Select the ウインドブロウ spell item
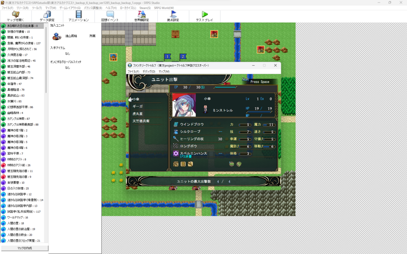 point(193,124)
